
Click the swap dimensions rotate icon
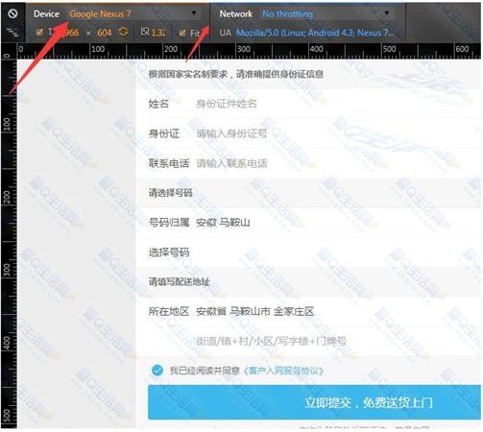(x=123, y=32)
